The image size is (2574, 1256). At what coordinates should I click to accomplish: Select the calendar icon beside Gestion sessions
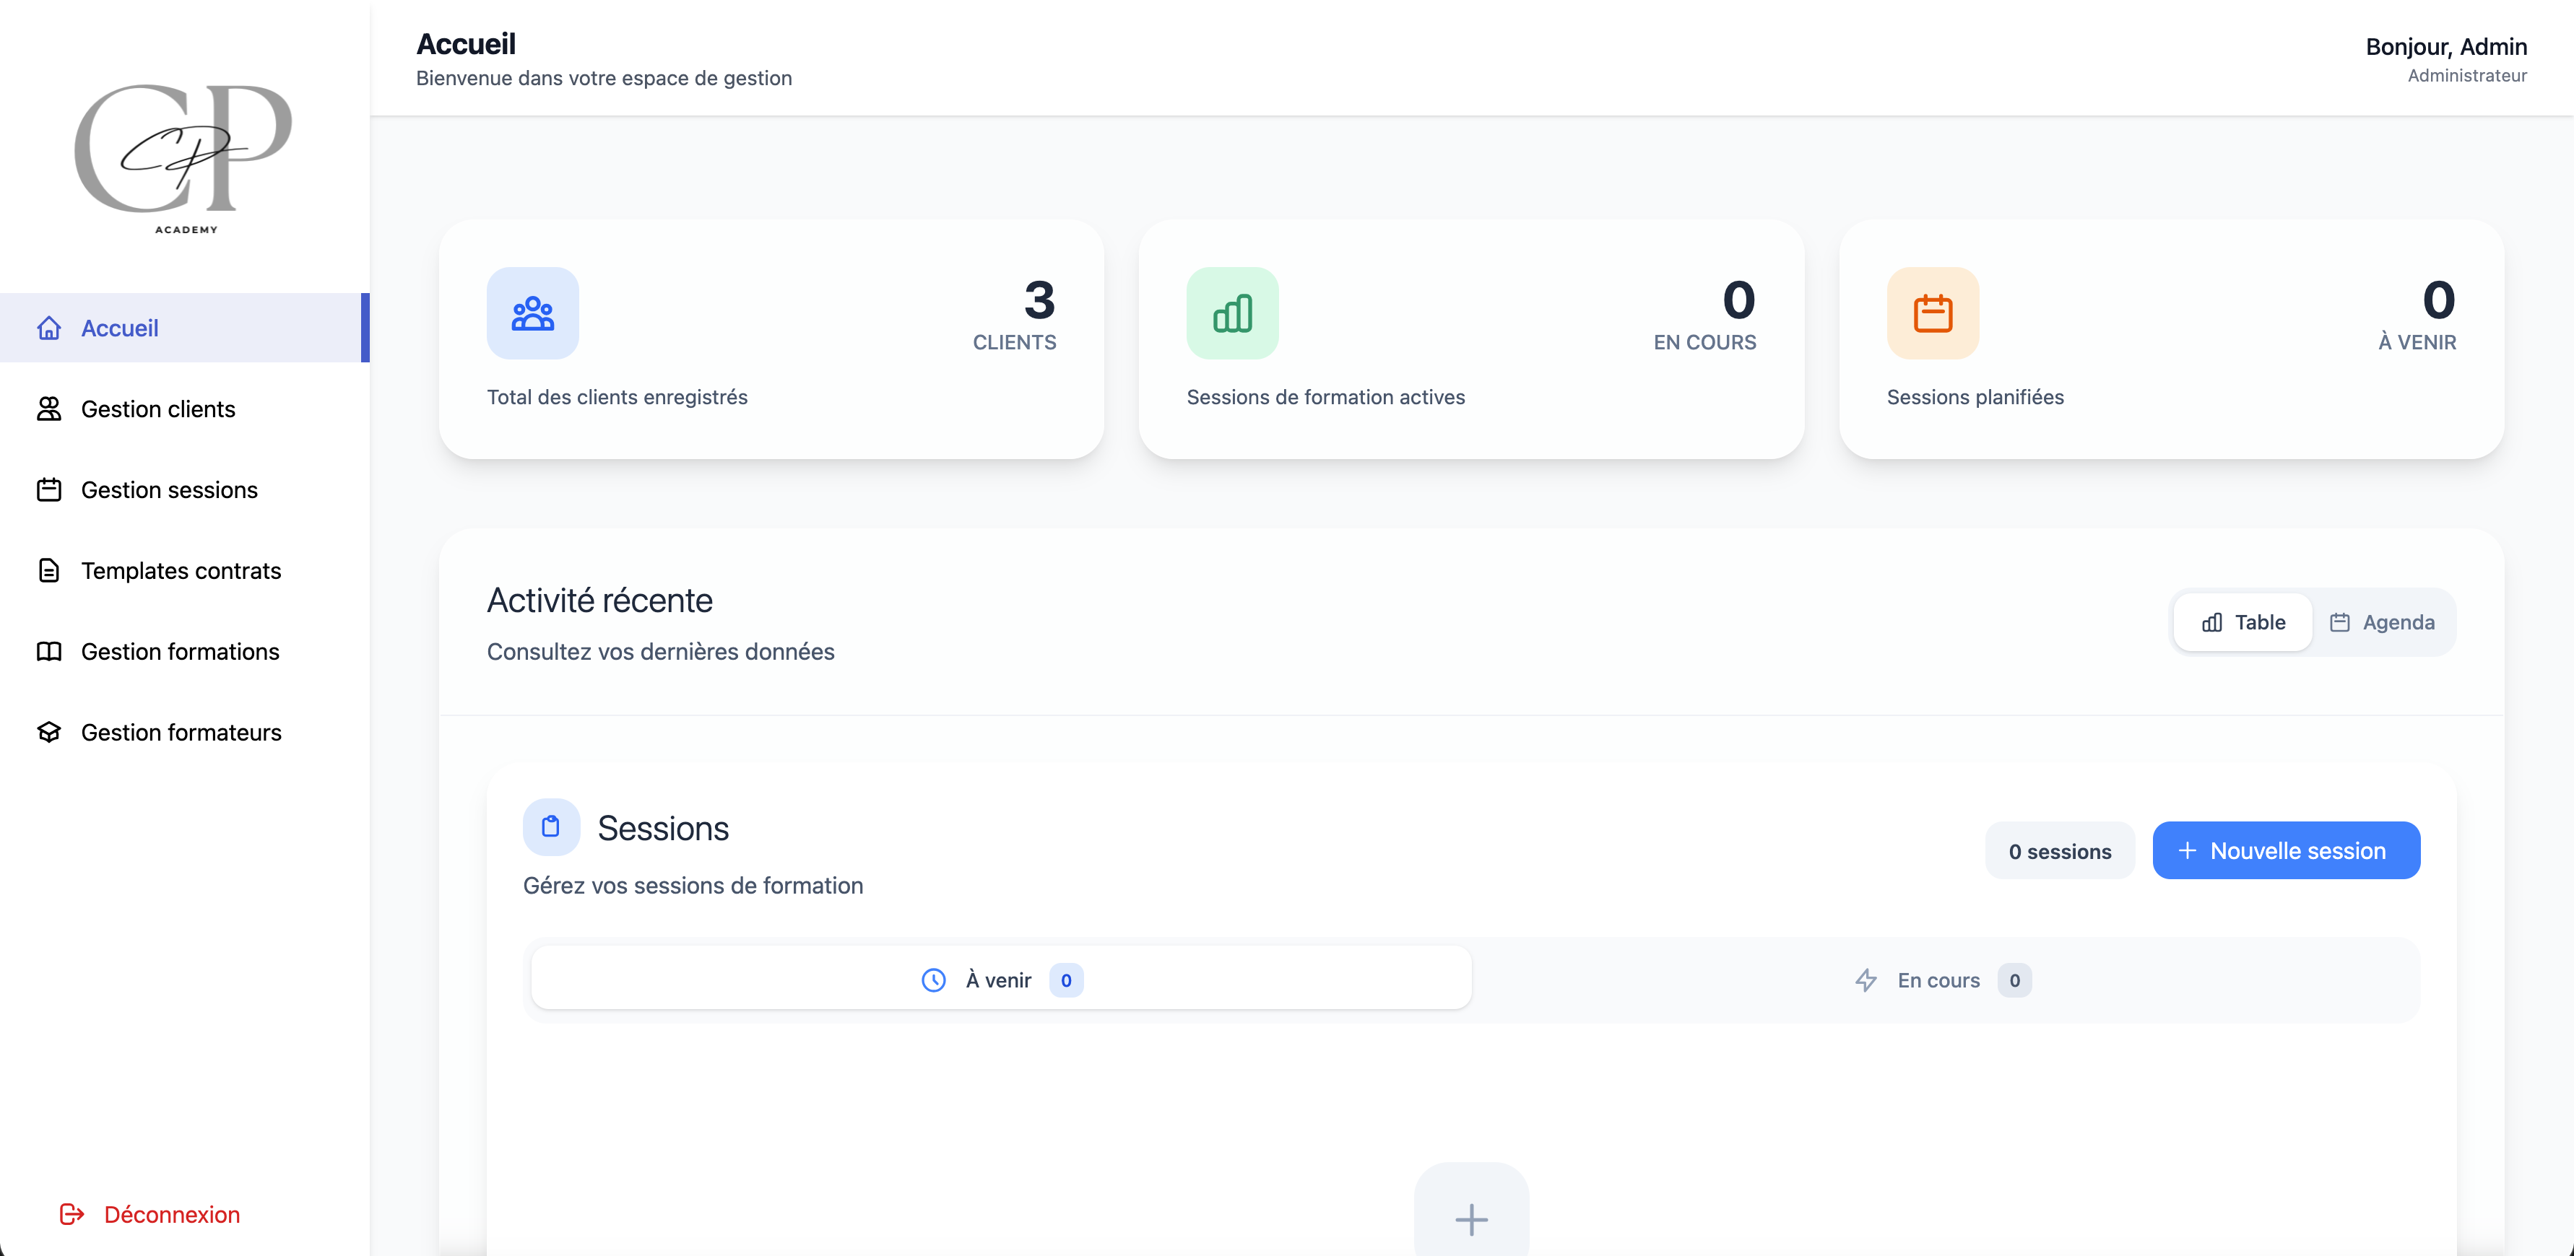tap(49, 489)
